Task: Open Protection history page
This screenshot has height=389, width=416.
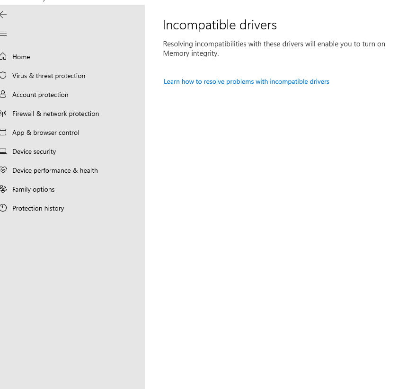Action: (38, 208)
